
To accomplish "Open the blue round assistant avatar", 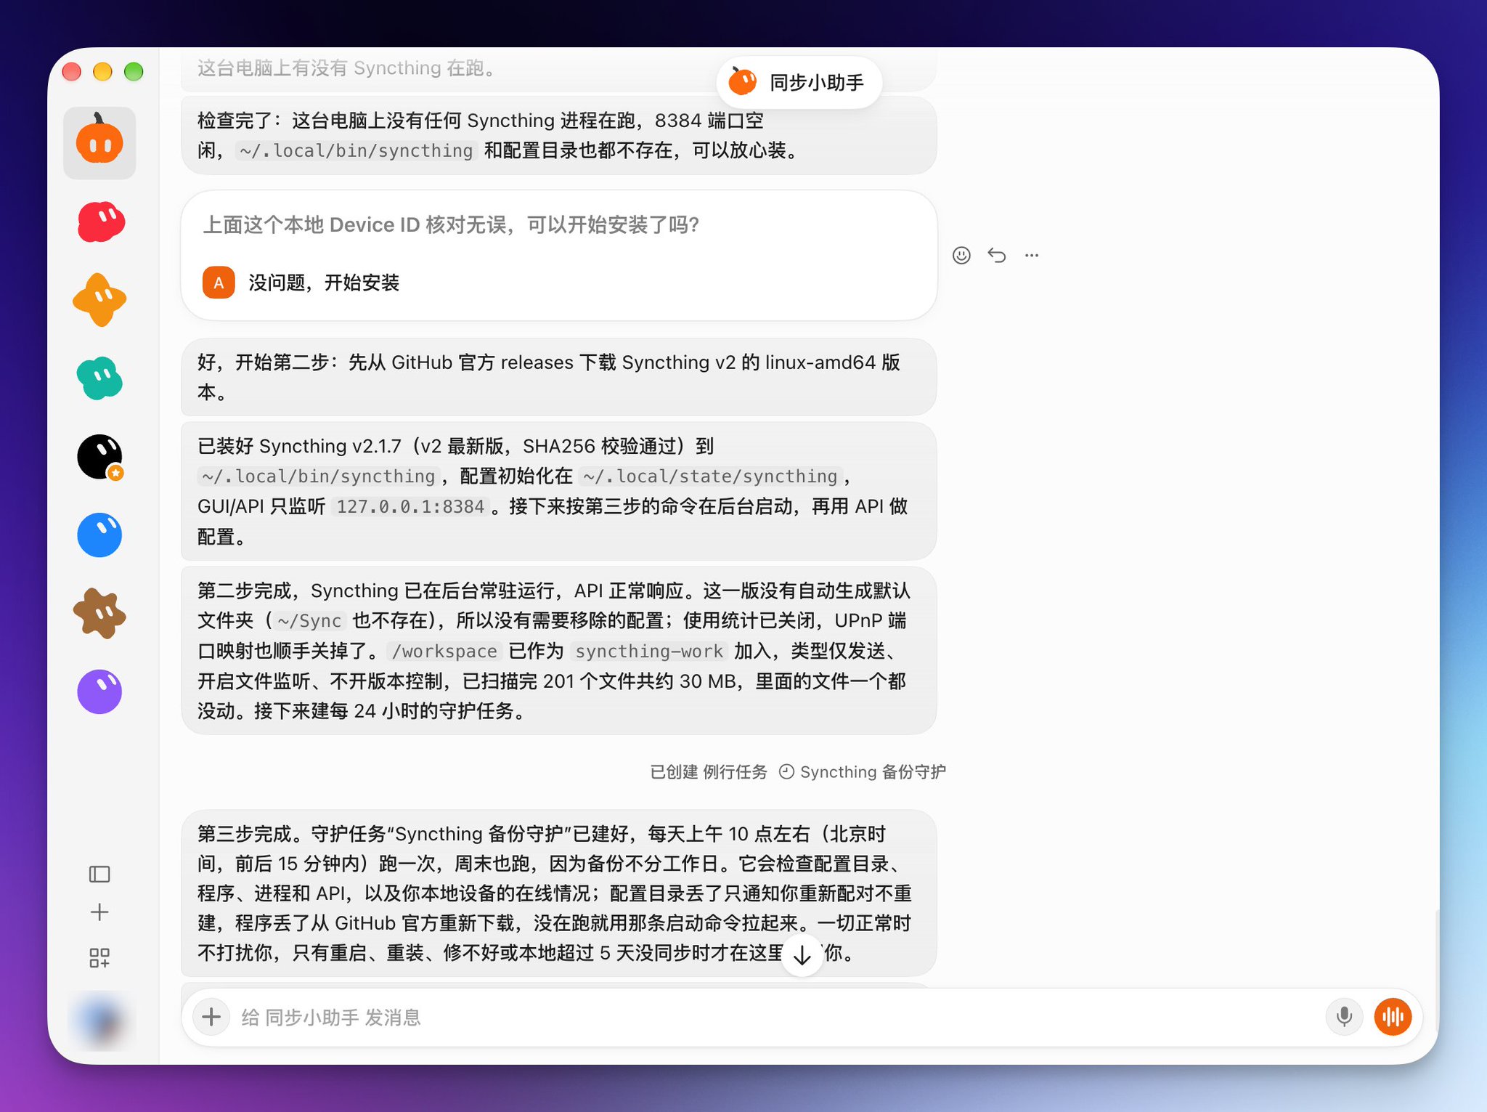I will point(100,535).
